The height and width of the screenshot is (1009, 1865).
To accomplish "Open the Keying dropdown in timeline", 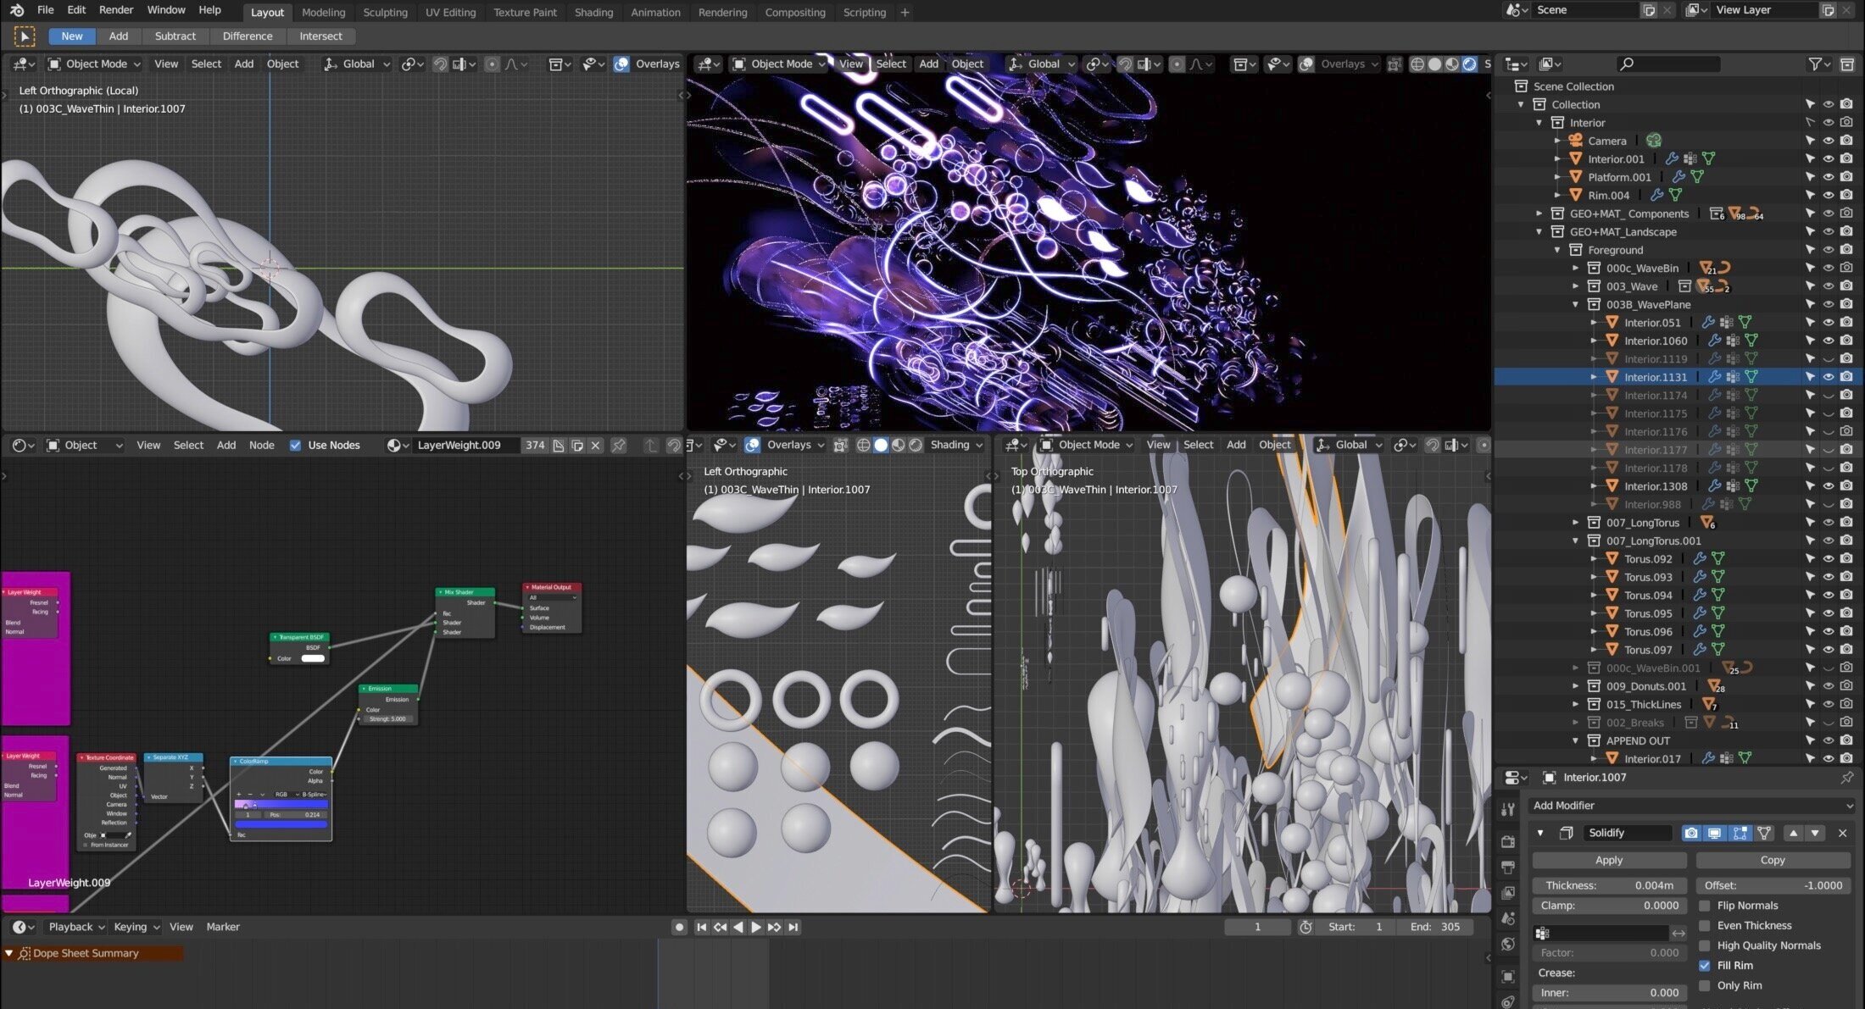I will (x=136, y=927).
